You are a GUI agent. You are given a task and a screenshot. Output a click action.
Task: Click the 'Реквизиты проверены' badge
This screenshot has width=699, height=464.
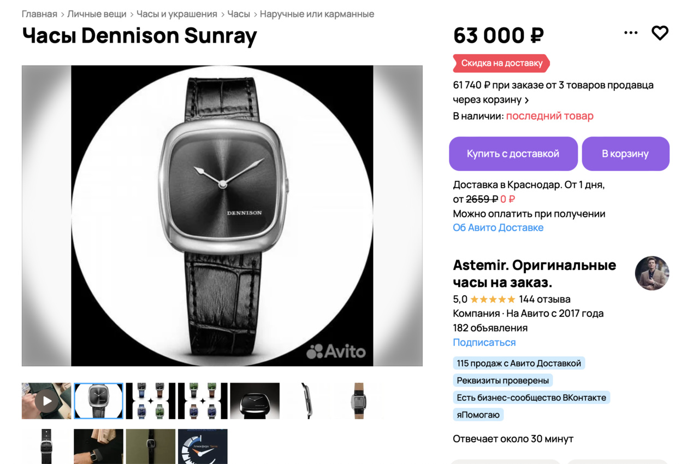503,380
